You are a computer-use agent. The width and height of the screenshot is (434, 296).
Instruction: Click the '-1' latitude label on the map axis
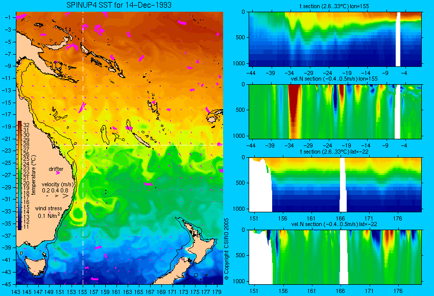click(8, 17)
